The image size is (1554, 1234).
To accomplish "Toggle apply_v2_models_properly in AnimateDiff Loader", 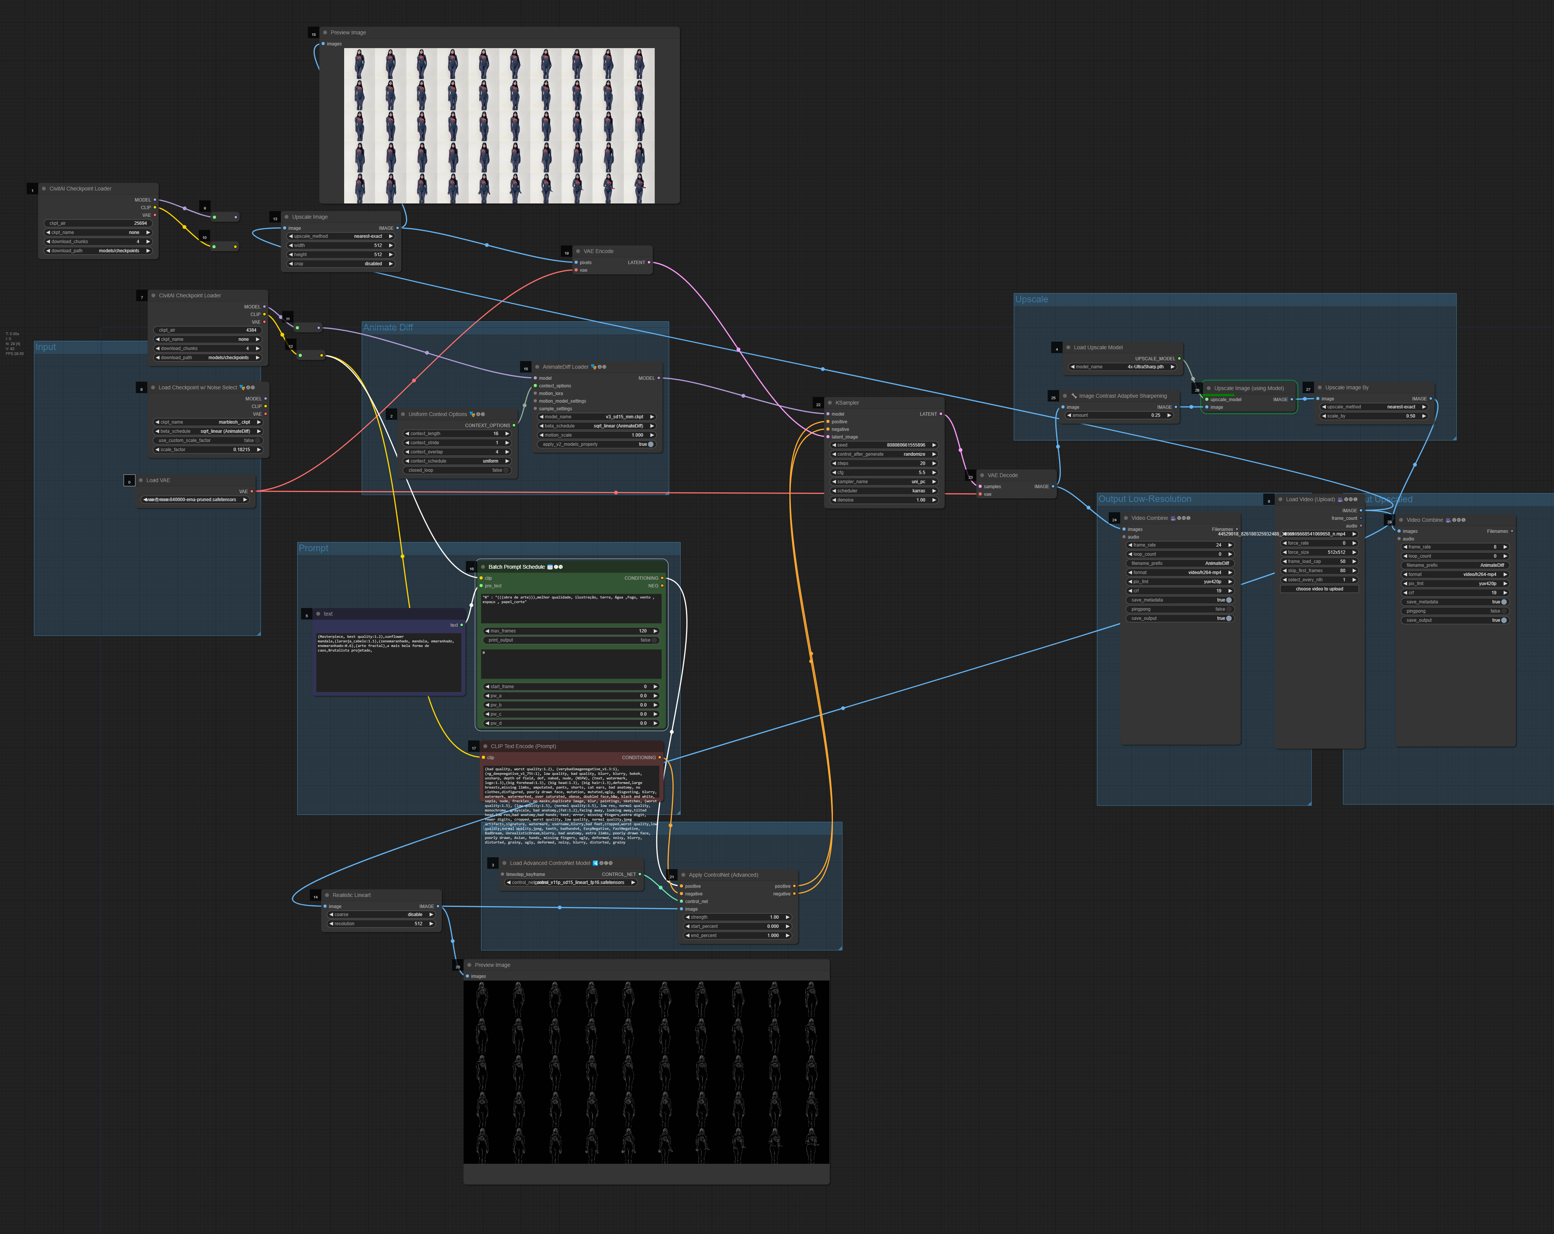I will pos(650,444).
